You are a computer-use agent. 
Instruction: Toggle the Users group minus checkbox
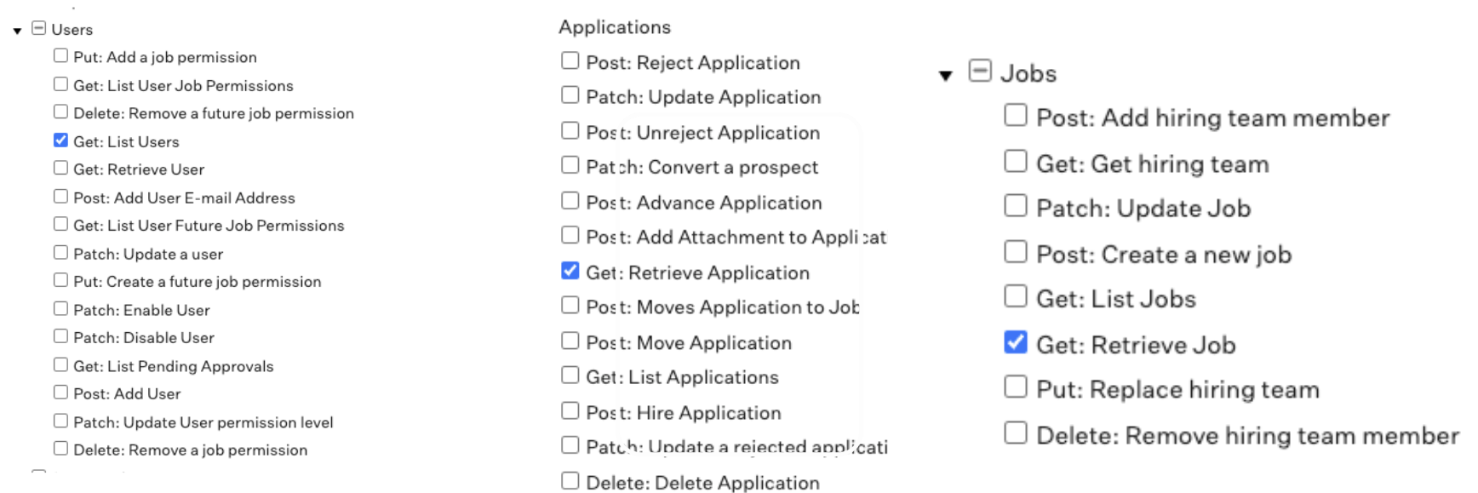click(38, 28)
